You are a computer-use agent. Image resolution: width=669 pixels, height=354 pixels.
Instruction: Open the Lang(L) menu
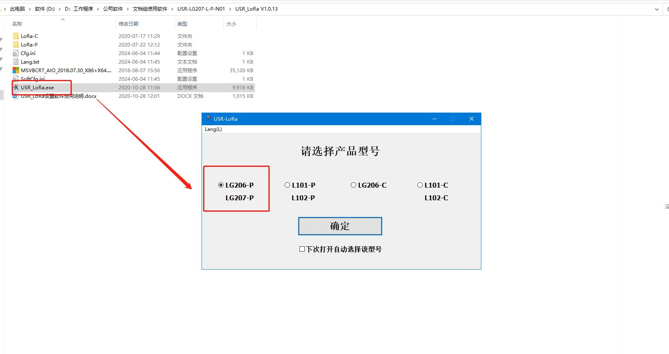coord(213,129)
